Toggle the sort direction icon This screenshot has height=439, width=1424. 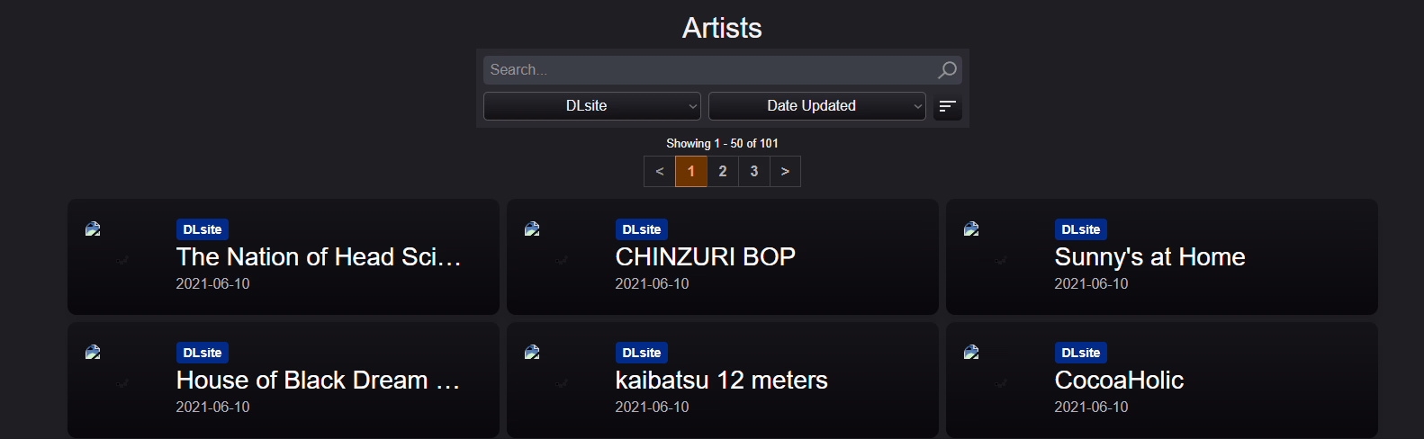click(x=947, y=106)
